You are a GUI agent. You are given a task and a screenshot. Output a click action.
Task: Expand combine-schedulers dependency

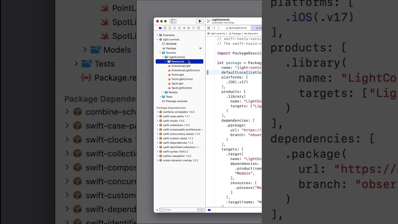click(157, 112)
